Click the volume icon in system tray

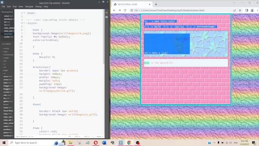point(231,143)
